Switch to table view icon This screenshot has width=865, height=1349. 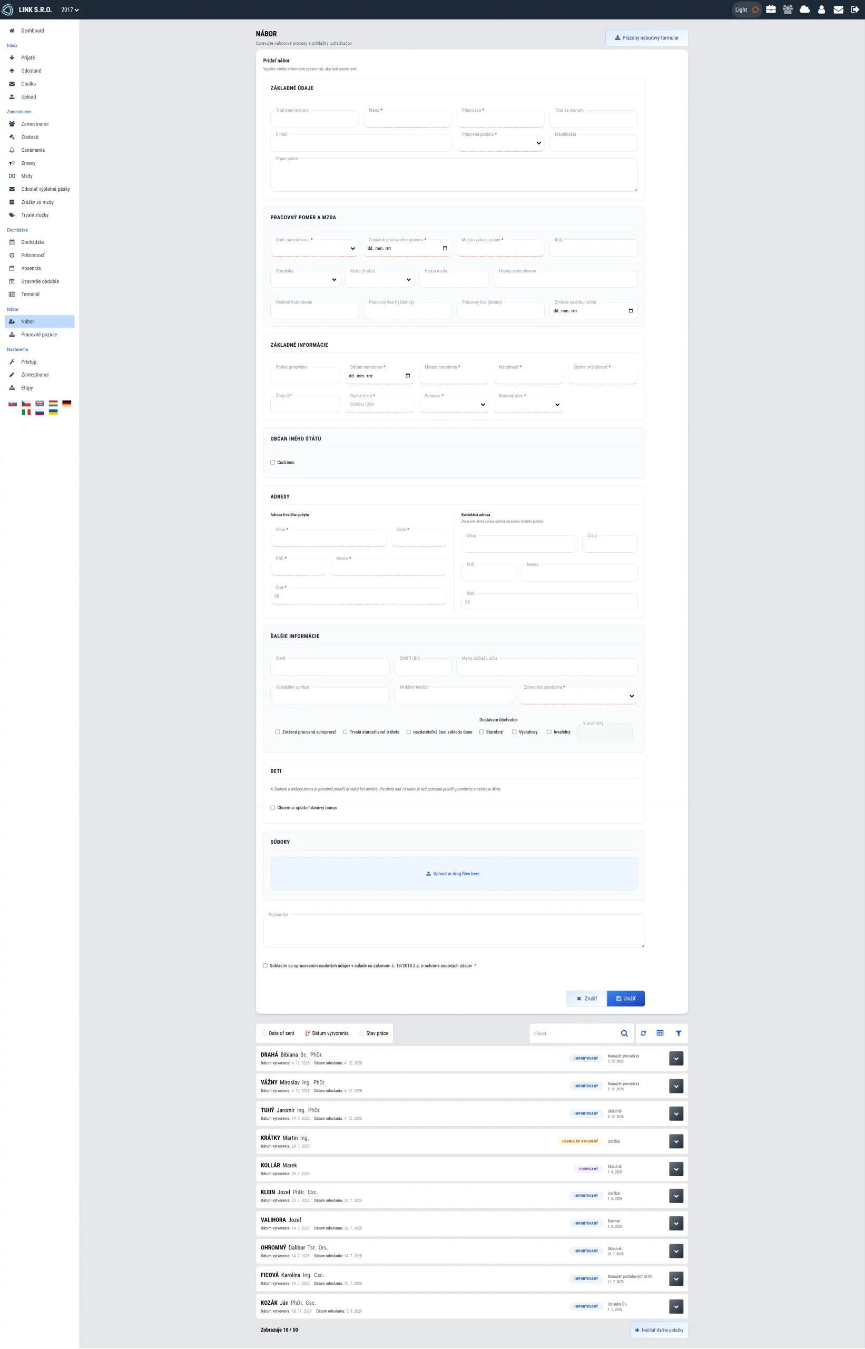(x=660, y=1033)
